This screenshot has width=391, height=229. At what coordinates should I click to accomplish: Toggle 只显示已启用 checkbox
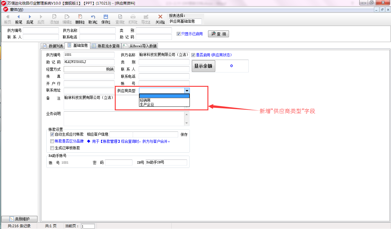[179, 34]
